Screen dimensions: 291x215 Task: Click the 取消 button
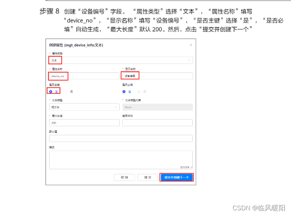tap(124, 177)
